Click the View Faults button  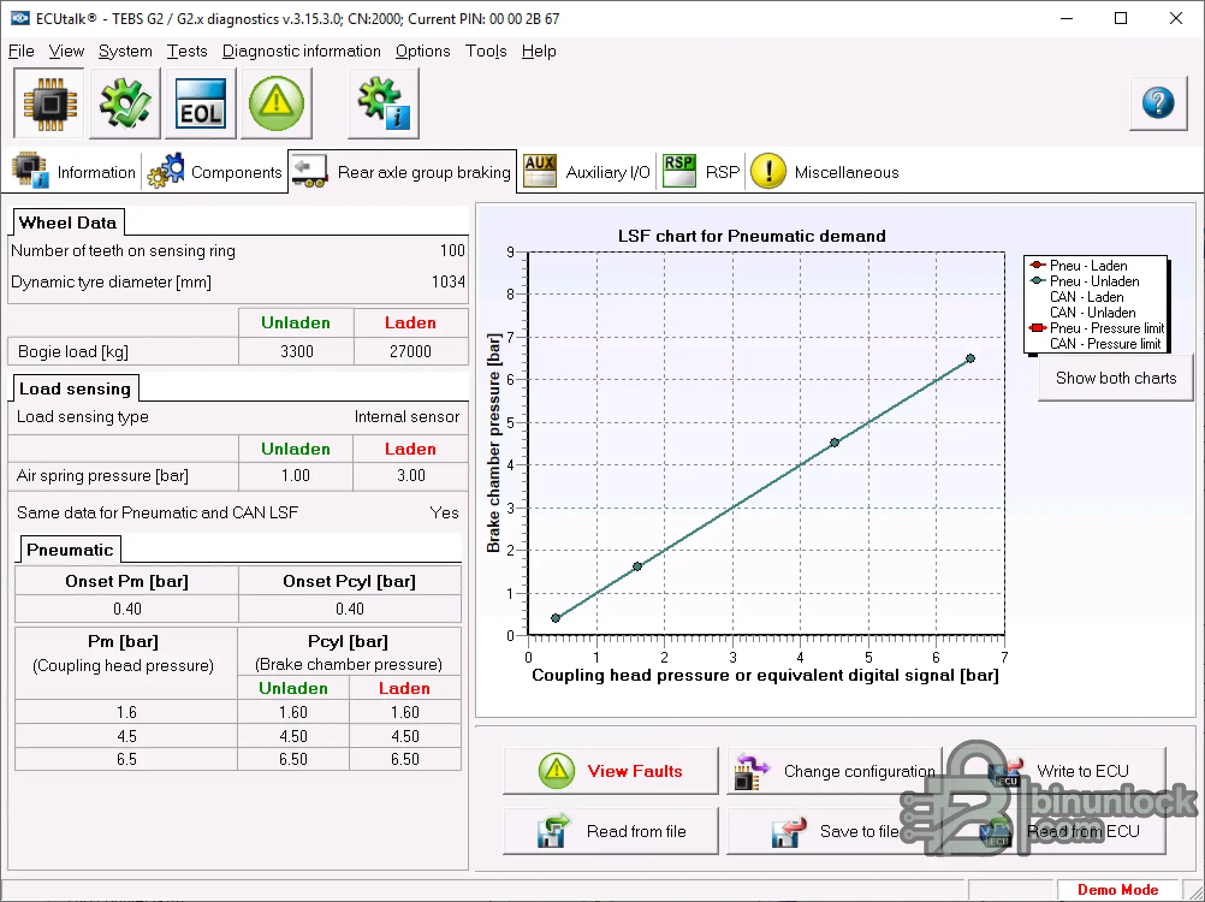[610, 771]
